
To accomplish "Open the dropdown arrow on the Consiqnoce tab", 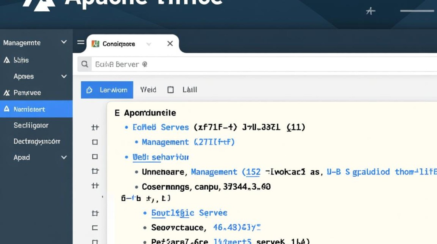I will pos(149,44).
